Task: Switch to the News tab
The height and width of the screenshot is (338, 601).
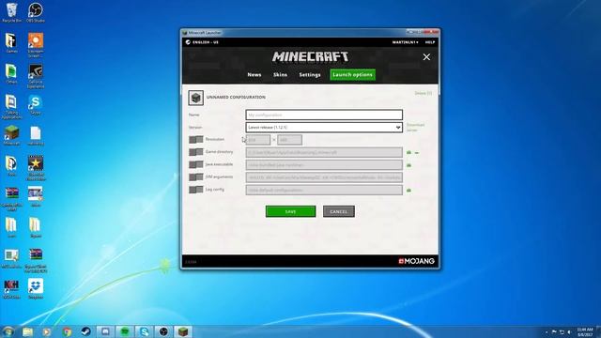Action: 254,75
